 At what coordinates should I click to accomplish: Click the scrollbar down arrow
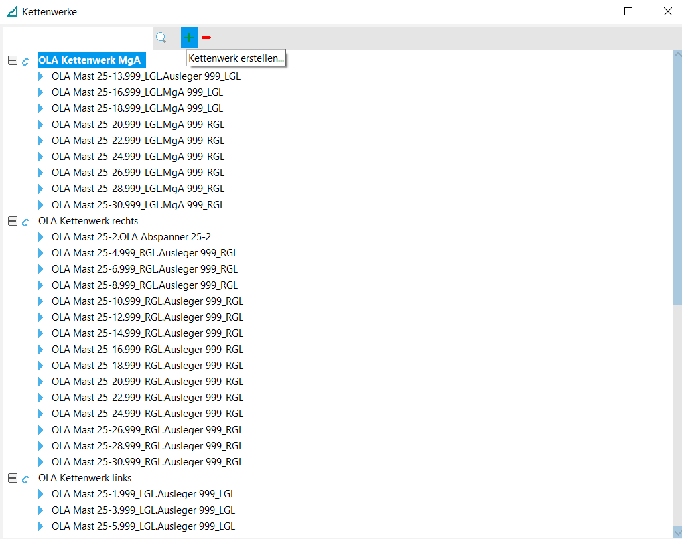pos(676,531)
